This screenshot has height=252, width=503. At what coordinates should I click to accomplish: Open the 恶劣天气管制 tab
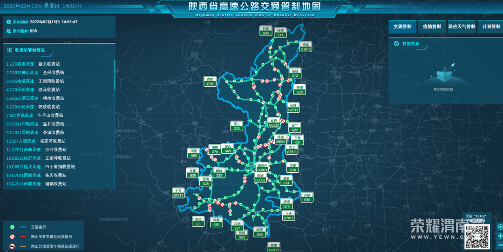[x=462, y=27]
